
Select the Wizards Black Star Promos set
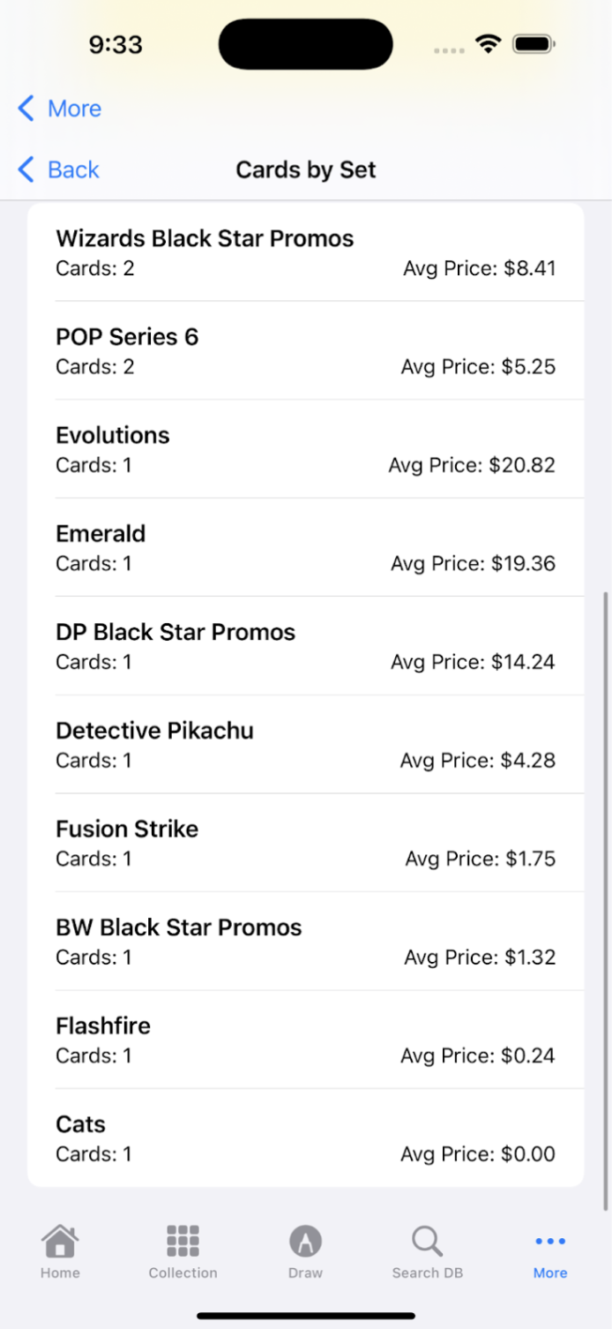pos(305,252)
